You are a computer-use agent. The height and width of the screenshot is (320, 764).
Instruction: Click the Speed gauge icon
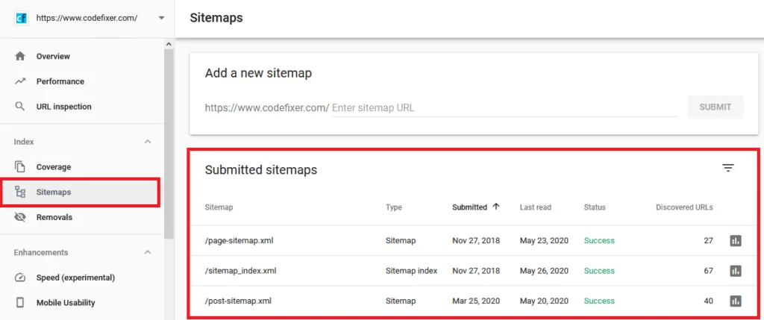pos(20,277)
